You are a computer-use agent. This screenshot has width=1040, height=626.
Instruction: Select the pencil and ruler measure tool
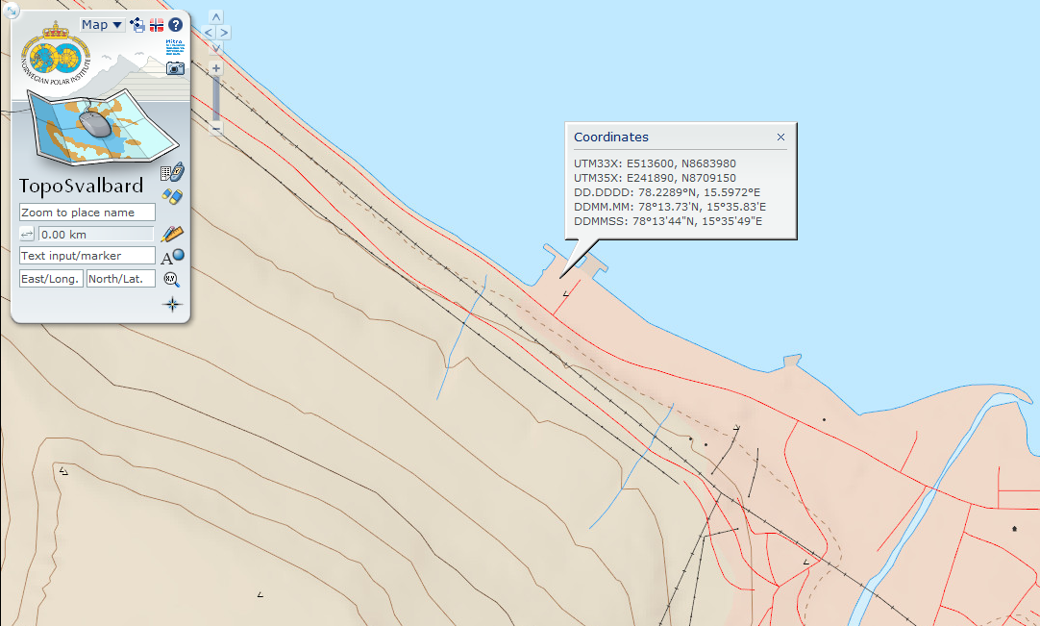[172, 234]
